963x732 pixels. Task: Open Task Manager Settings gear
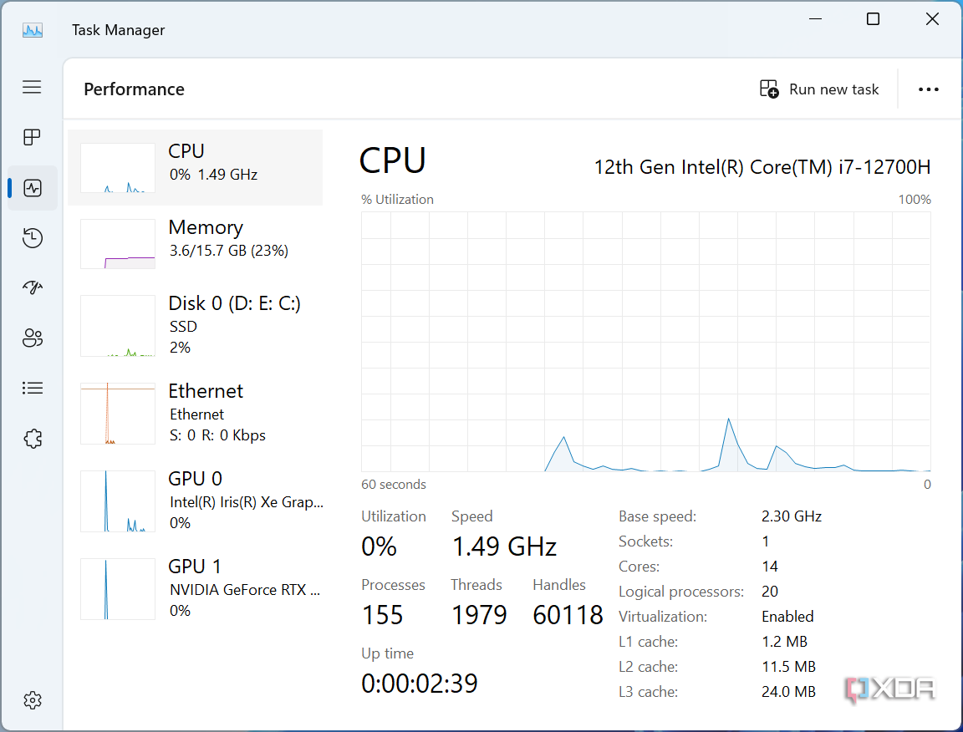32,700
